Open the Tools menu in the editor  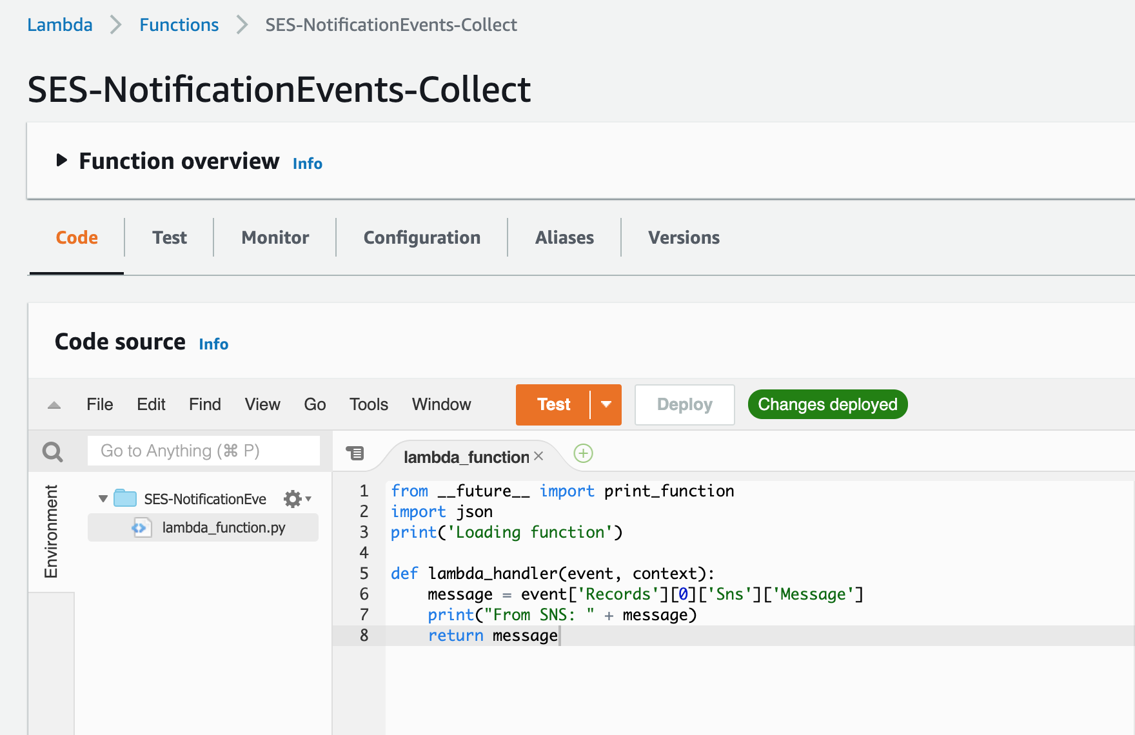368,405
